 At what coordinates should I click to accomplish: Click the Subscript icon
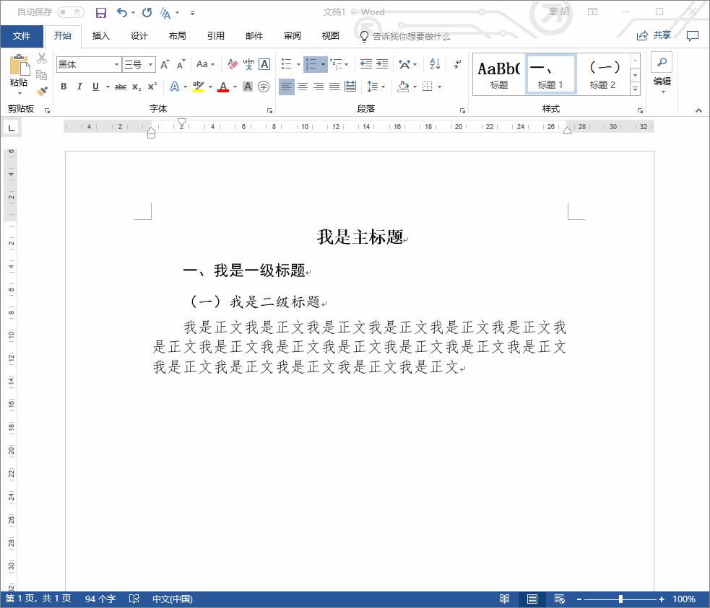point(136,87)
